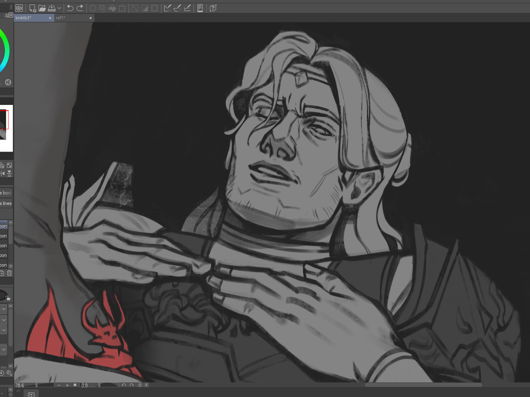Viewport: 530px width, 397px height.
Task: Click the Open file folder icon
Action: pos(42,8)
